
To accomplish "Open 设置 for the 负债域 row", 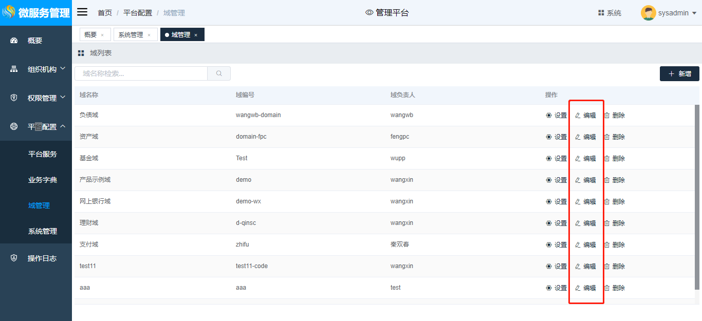I will pos(556,116).
